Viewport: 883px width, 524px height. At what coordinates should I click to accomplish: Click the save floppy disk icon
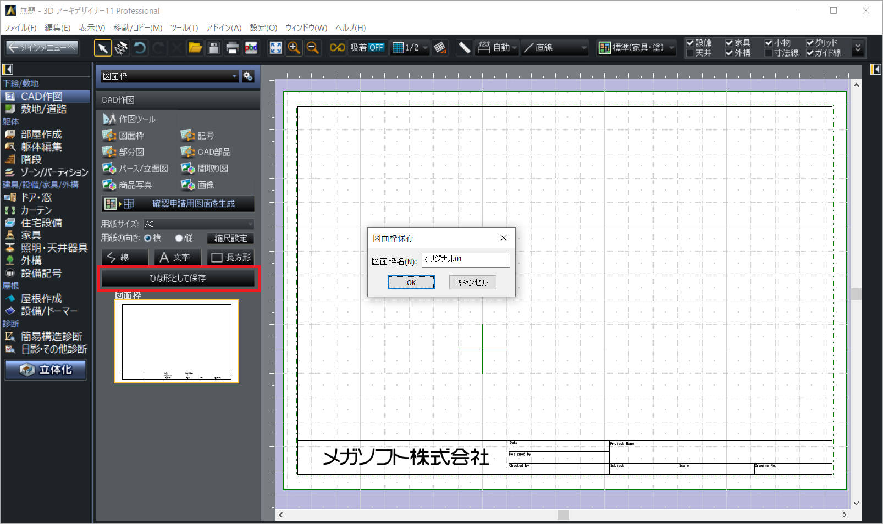[x=214, y=48]
